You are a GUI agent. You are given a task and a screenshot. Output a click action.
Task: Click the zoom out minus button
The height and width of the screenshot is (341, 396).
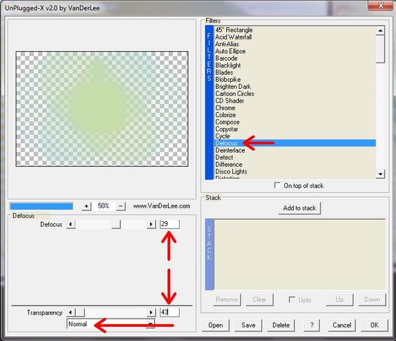pyautogui.click(x=120, y=206)
